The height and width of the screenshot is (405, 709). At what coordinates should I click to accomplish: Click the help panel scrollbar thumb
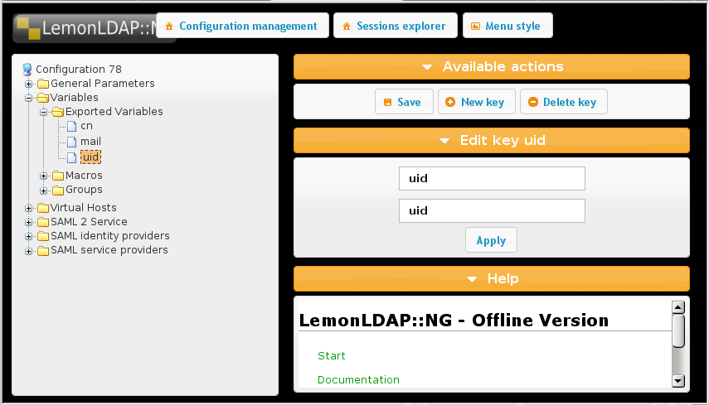pyautogui.click(x=677, y=331)
